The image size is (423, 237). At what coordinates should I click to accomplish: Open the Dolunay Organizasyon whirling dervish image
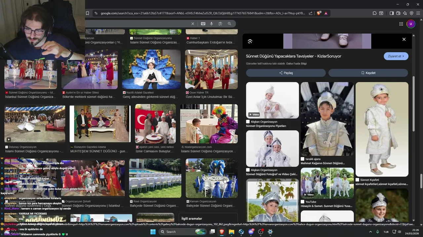point(35,124)
